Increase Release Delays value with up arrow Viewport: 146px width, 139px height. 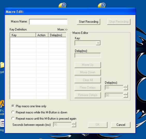[x=126, y=94]
